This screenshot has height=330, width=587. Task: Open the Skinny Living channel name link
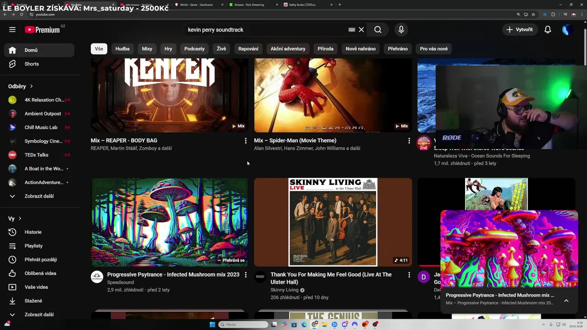click(284, 290)
